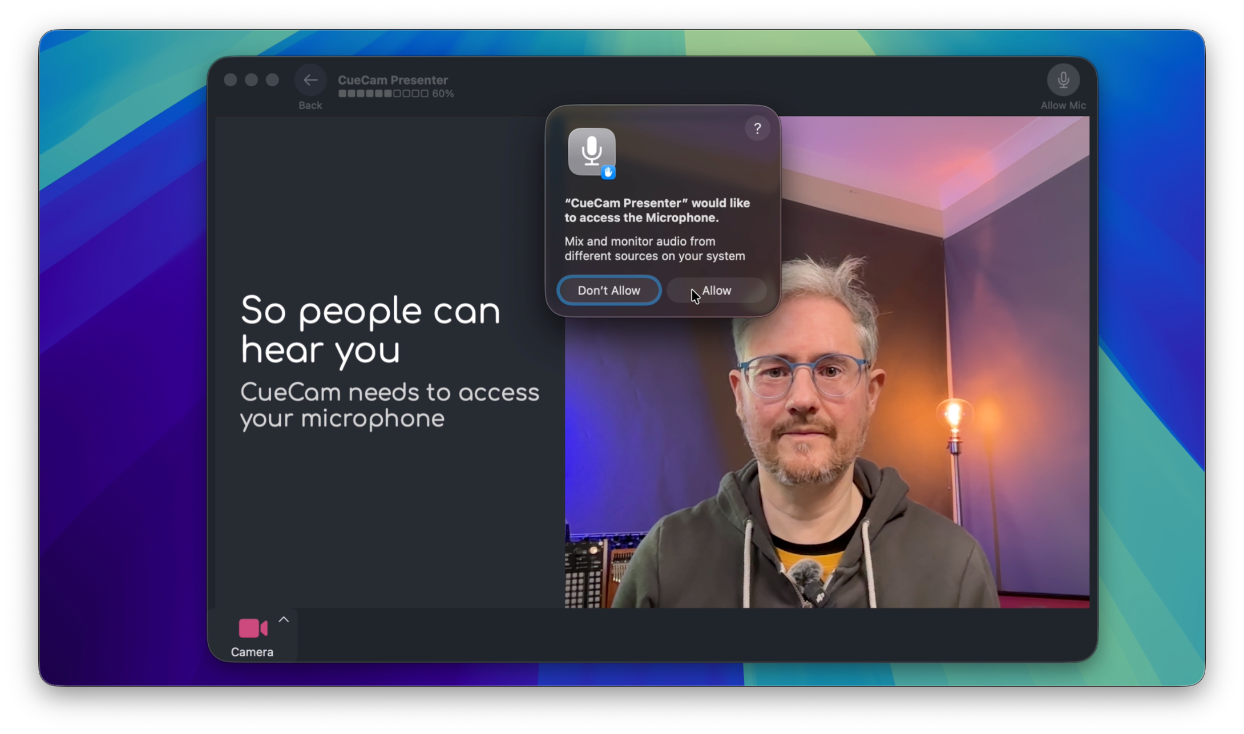This screenshot has height=734, width=1244.
Task: Click 'CueCam needs to access your microphone' text
Action: pos(389,406)
